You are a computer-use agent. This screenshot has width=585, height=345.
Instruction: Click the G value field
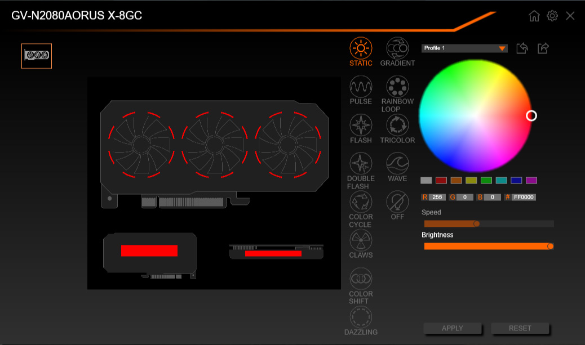tap(465, 197)
